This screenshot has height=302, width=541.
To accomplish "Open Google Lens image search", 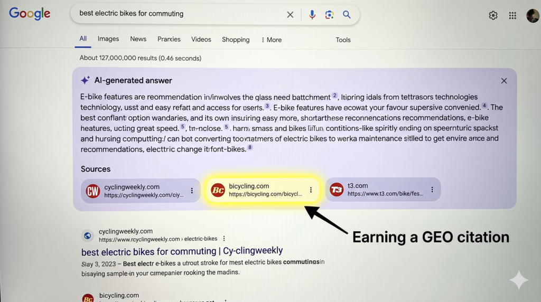I will (329, 15).
